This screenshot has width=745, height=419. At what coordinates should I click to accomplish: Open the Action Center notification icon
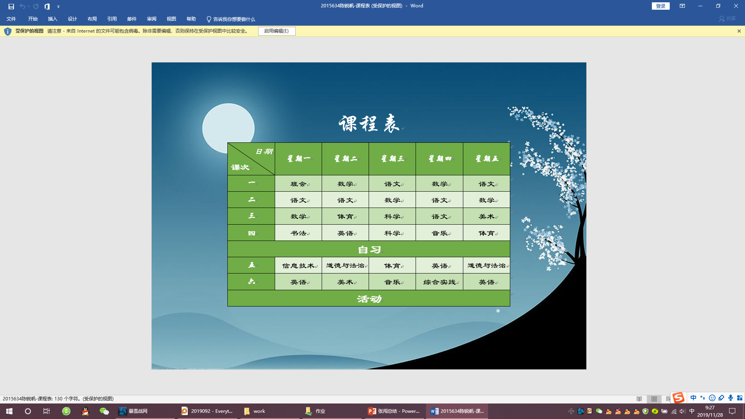(x=732, y=411)
